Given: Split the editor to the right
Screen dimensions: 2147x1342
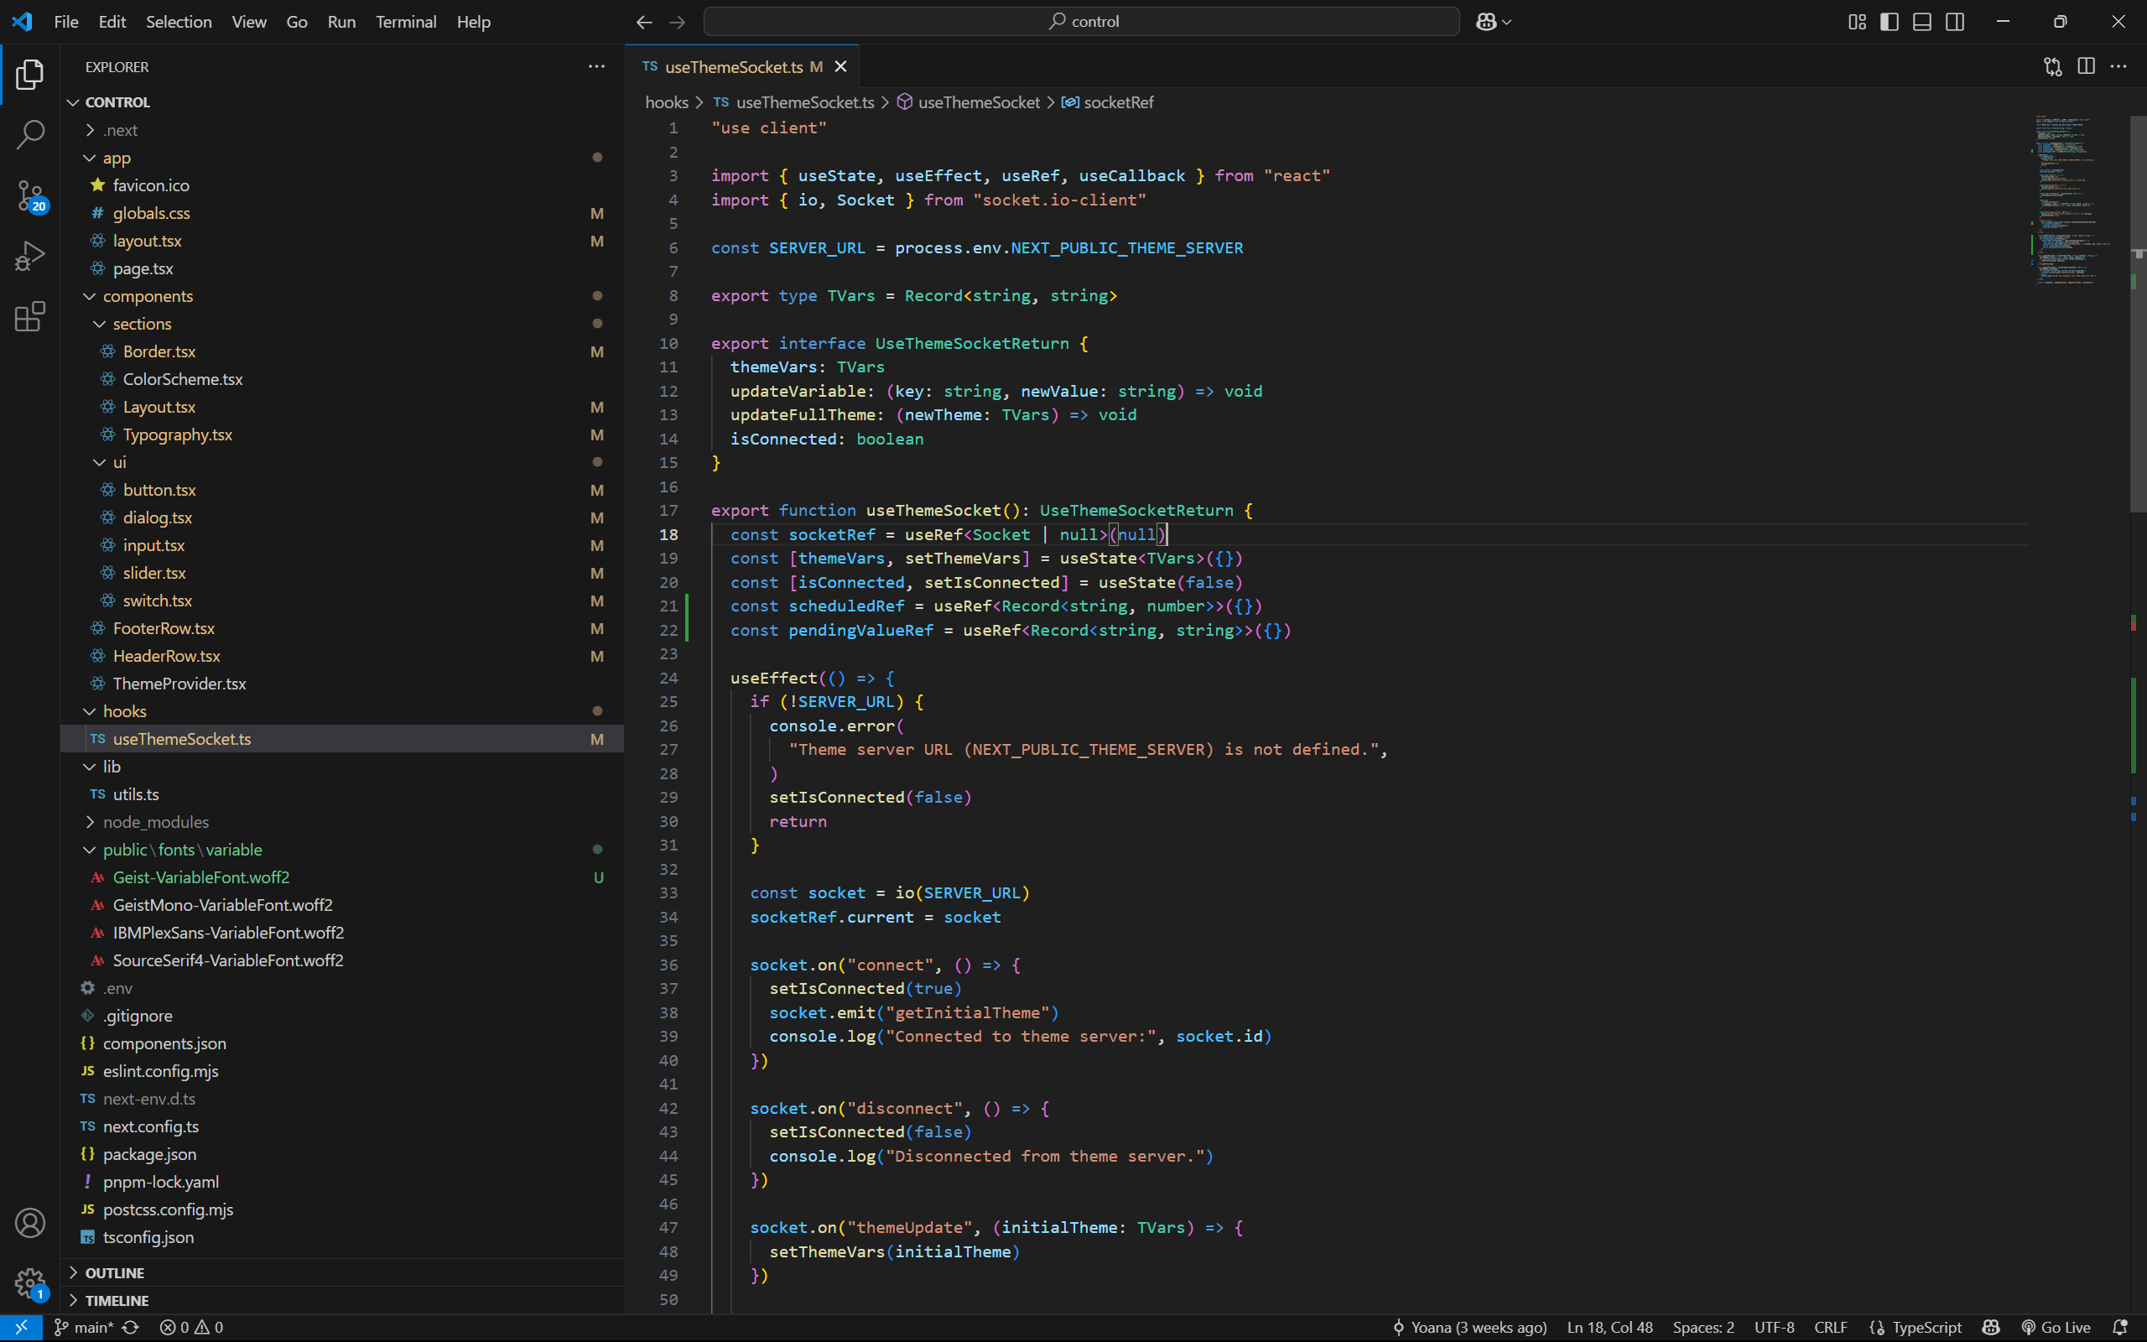Looking at the screenshot, I should tap(2086, 66).
